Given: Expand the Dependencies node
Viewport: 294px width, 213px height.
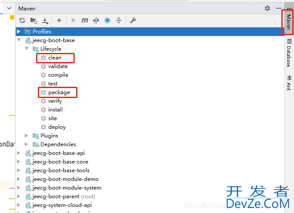Looking at the screenshot, I should point(27,144).
